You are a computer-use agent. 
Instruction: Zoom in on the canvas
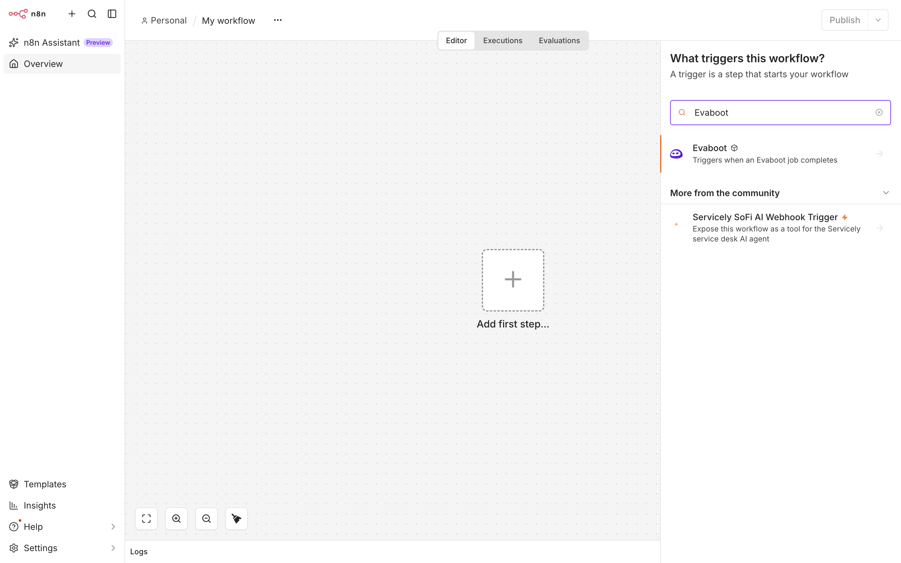(x=176, y=518)
